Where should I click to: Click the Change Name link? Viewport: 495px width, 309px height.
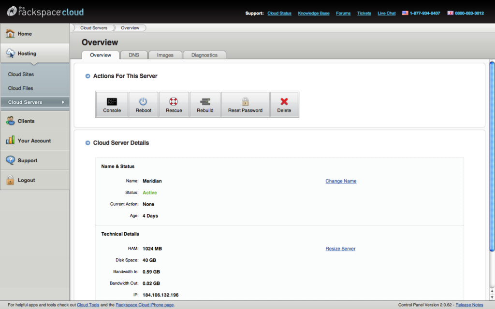point(341,181)
